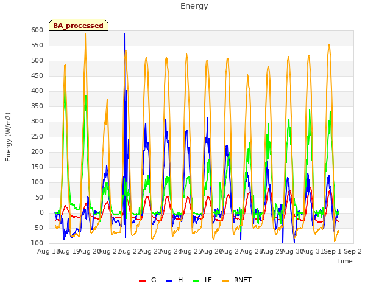390x292 pixels.
Task: Click the Sep 2 x-axis date label
Action: tap(353, 251)
